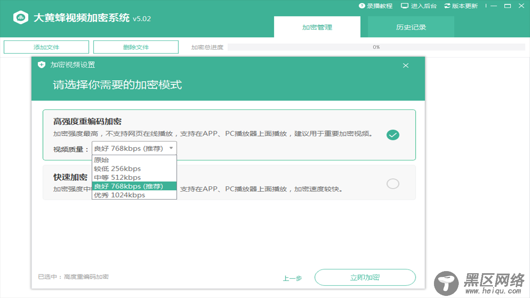The height and width of the screenshot is (298, 530).
Task: Check for updates via 版本更新
Action: 460,6
